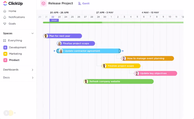Click the Notifications bell icon
The width and height of the screenshot is (194, 119).
coord(5,17)
